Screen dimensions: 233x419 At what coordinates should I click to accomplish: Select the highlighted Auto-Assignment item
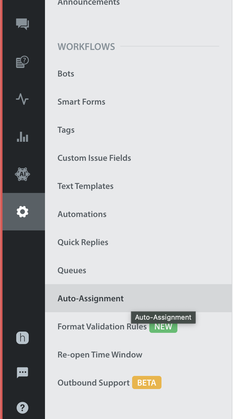tap(139, 298)
